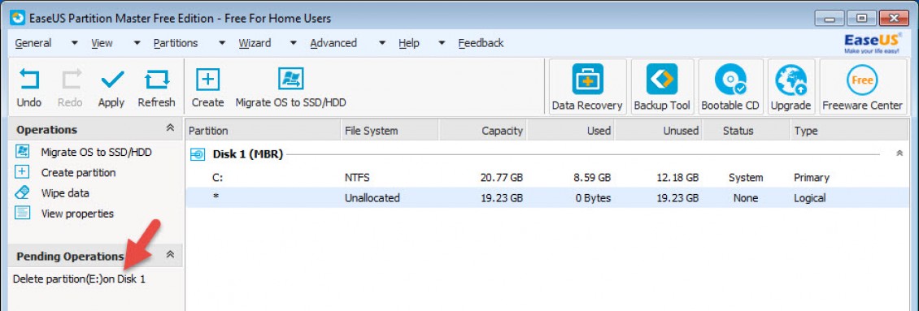Click the Undo toolbar icon
The width and height of the screenshot is (919, 311).
coord(28,79)
